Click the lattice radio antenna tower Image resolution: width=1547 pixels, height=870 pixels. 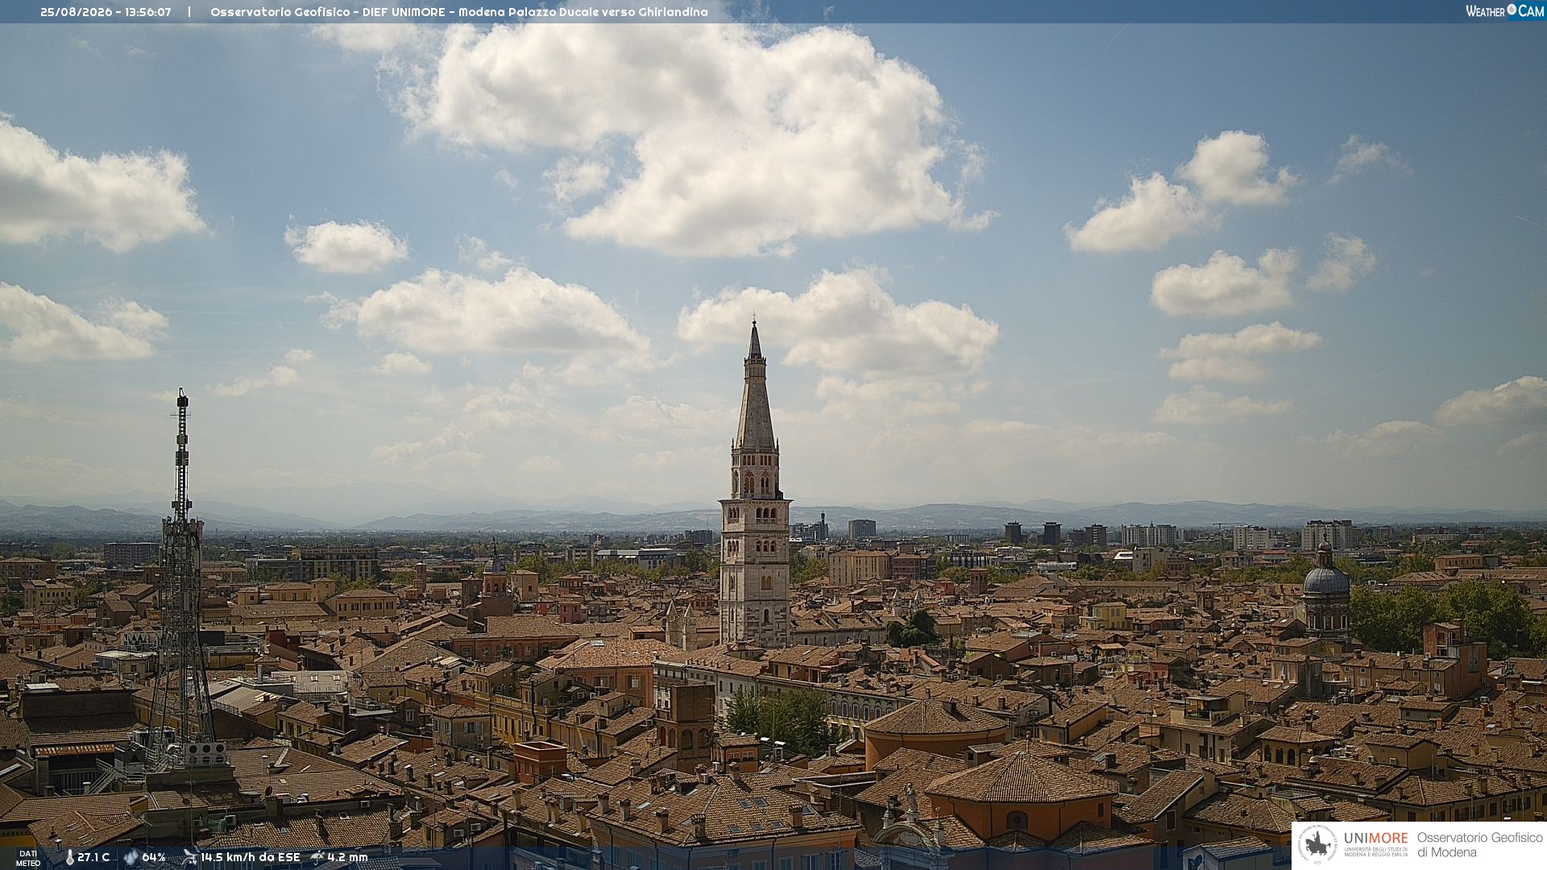point(181,580)
